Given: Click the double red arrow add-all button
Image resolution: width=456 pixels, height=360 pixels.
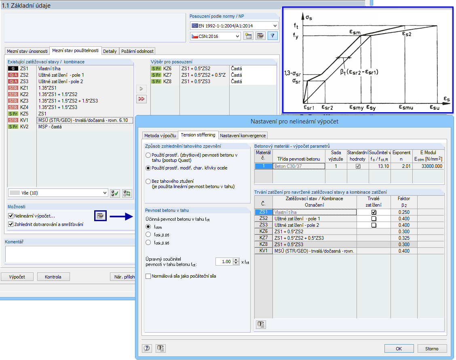Looking at the screenshot, I should coord(141,99).
